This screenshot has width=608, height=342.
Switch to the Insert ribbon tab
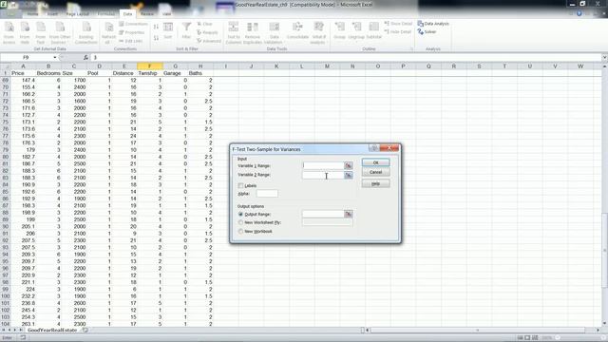coord(52,14)
